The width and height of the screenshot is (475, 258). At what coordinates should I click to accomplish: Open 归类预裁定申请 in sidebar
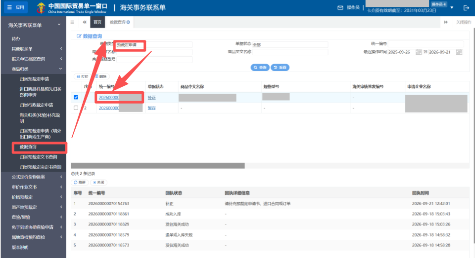(34, 79)
